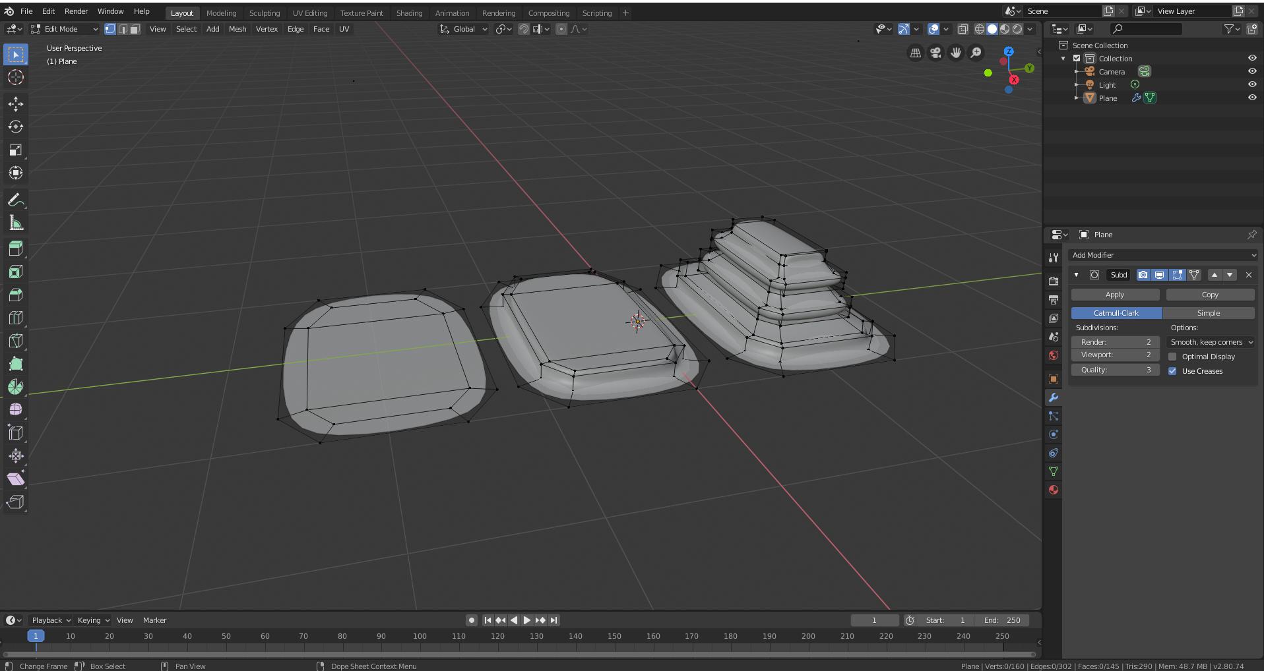Toggle Subdivision modifier edit mode display
Image resolution: width=1264 pixels, height=671 pixels.
tap(1177, 275)
